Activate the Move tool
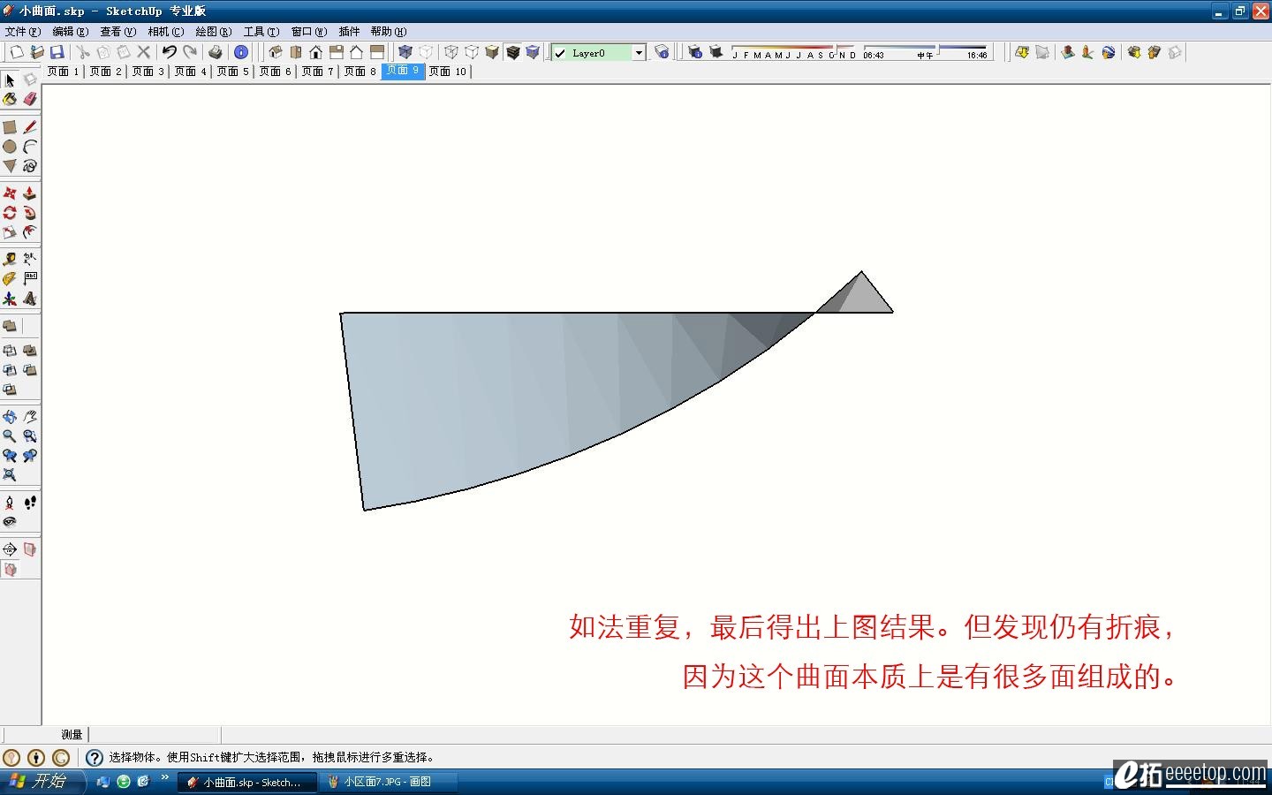1272x795 pixels. point(10,193)
